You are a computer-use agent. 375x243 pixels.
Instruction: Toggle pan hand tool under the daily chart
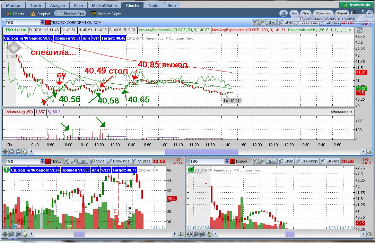click(x=25, y=234)
